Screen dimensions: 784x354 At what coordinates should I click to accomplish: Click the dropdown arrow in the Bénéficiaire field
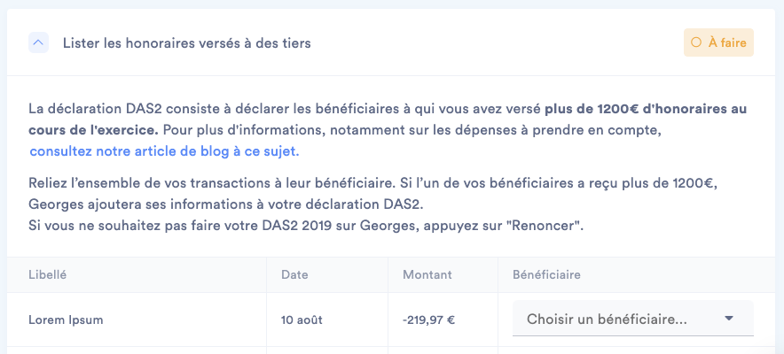pos(729,319)
